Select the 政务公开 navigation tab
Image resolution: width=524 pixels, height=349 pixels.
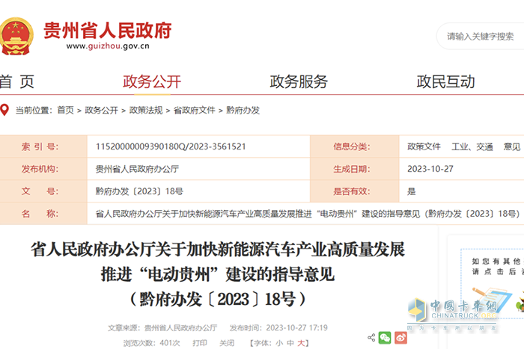pyautogui.click(x=152, y=81)
